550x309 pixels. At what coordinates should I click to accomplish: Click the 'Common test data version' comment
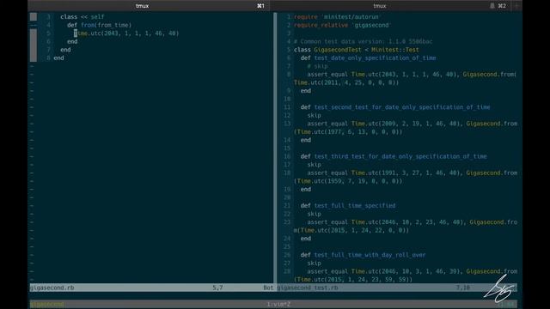[363, 42]
